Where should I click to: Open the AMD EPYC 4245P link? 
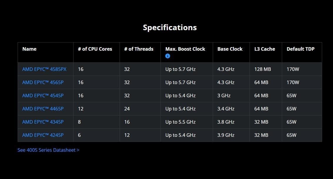click(x=43, y=135)
